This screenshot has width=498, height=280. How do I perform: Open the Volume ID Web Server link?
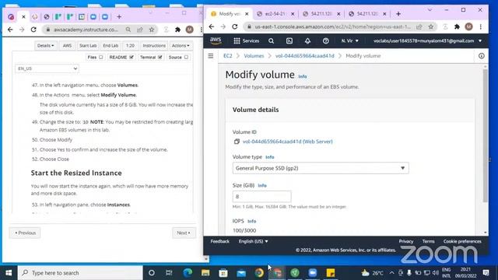(287, 142)
